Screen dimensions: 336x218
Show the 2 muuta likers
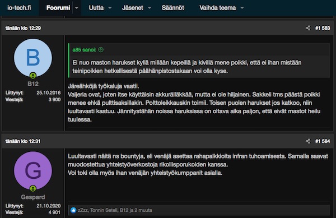click(x=143, y=210)
